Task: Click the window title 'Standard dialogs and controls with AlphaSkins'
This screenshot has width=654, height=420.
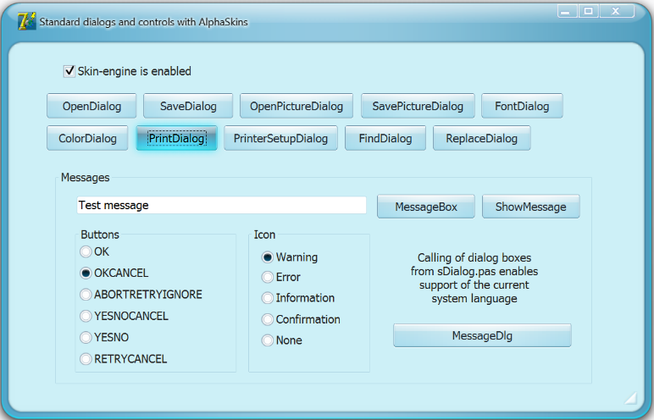Action: (x=143, y=22)
